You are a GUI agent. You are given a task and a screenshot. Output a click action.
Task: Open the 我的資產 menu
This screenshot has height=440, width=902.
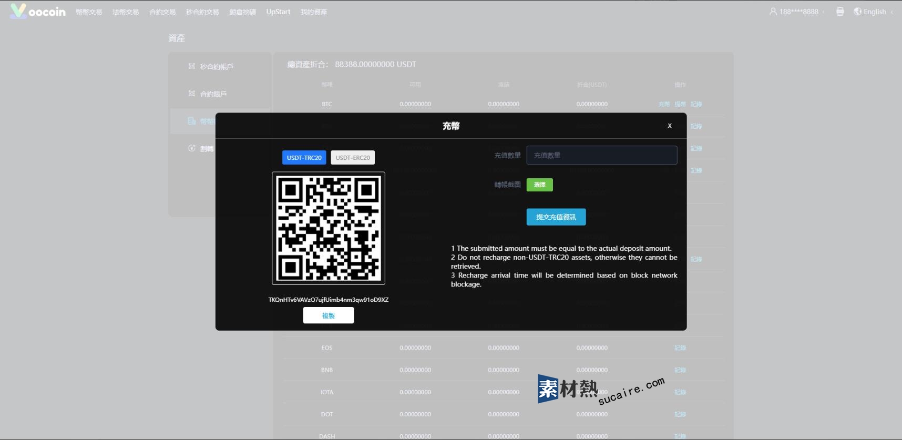(x=314, y=12)
